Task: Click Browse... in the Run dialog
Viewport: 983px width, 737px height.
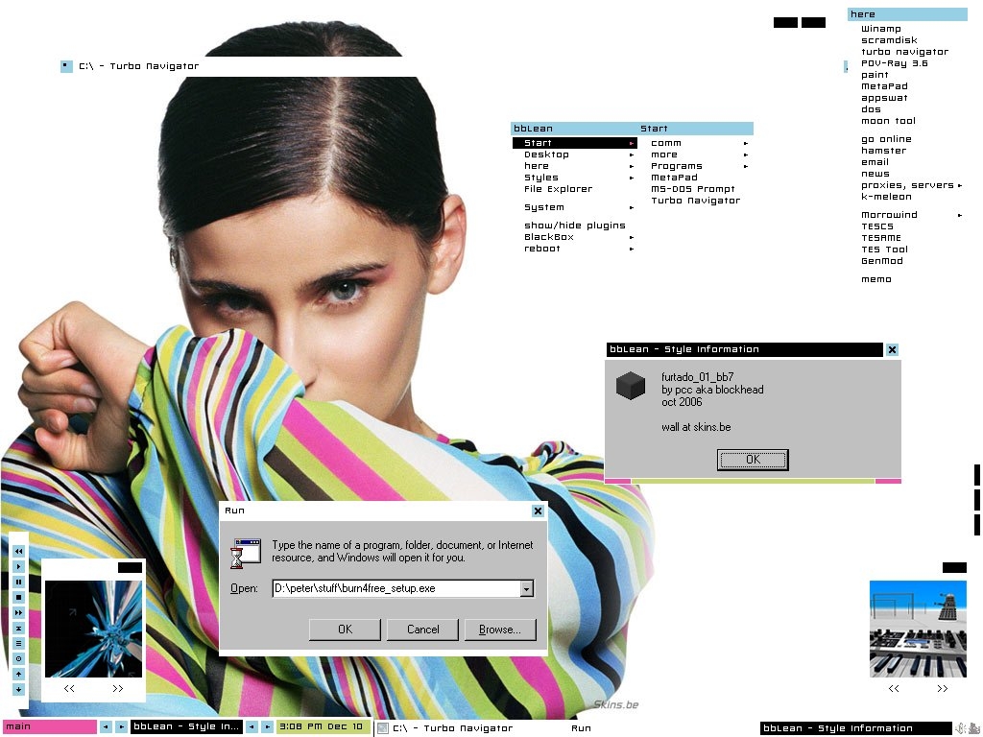Action: pyautogui.click(x=500, y=630)
